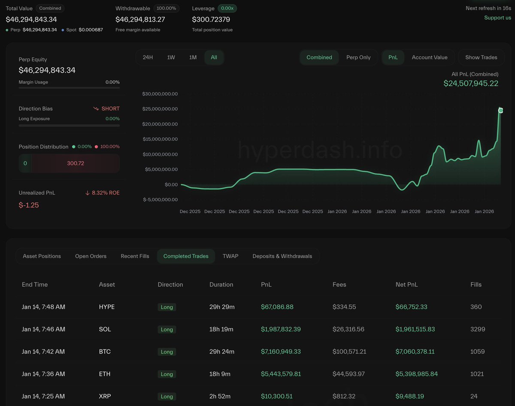
Task: Click the Margin Usage progress bar
Action: pyautogui.click(x=69, y=88)
